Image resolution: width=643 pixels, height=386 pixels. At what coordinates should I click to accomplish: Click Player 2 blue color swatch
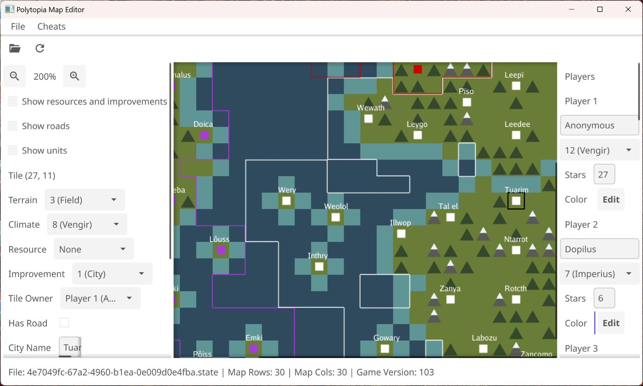[595, 323]
